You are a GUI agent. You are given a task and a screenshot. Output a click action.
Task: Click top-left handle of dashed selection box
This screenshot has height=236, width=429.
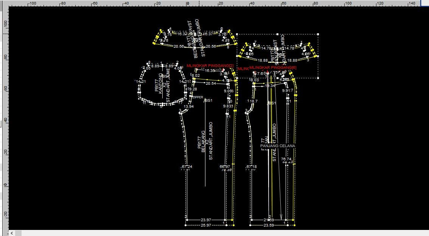(237, 34)
